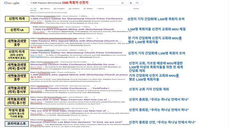Open three-dot menu for illustrateddailynews.com result
The image size is (229, 128).
coord(93,108)
